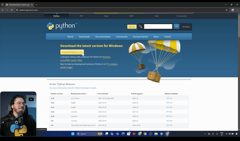
Task: Open PEP 745 release schedule
Action: click(169, 98)
